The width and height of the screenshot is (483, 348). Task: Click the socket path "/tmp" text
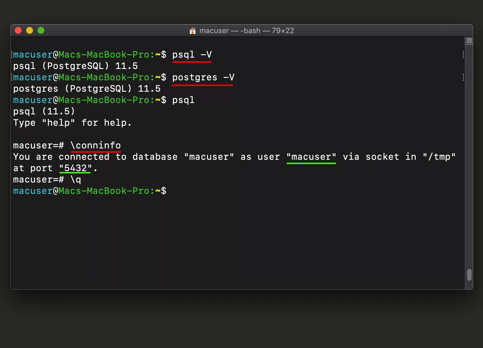439,157
